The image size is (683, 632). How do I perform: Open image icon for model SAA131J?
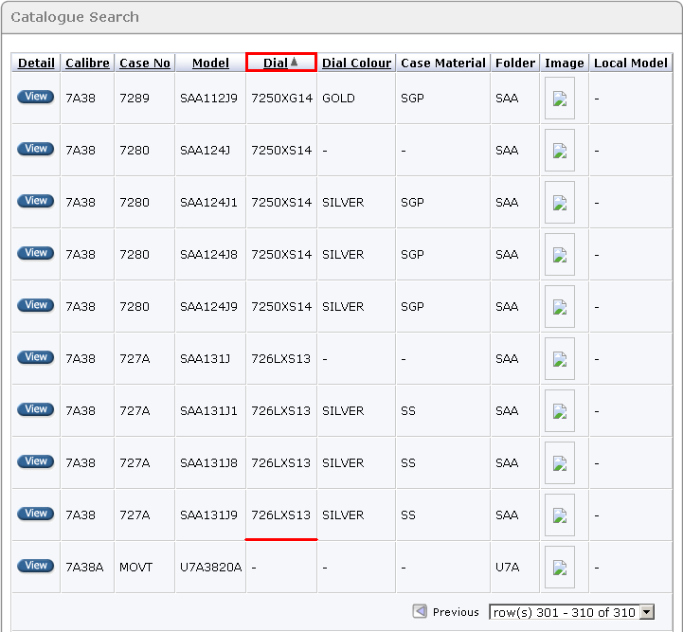[x=560, y=359]
